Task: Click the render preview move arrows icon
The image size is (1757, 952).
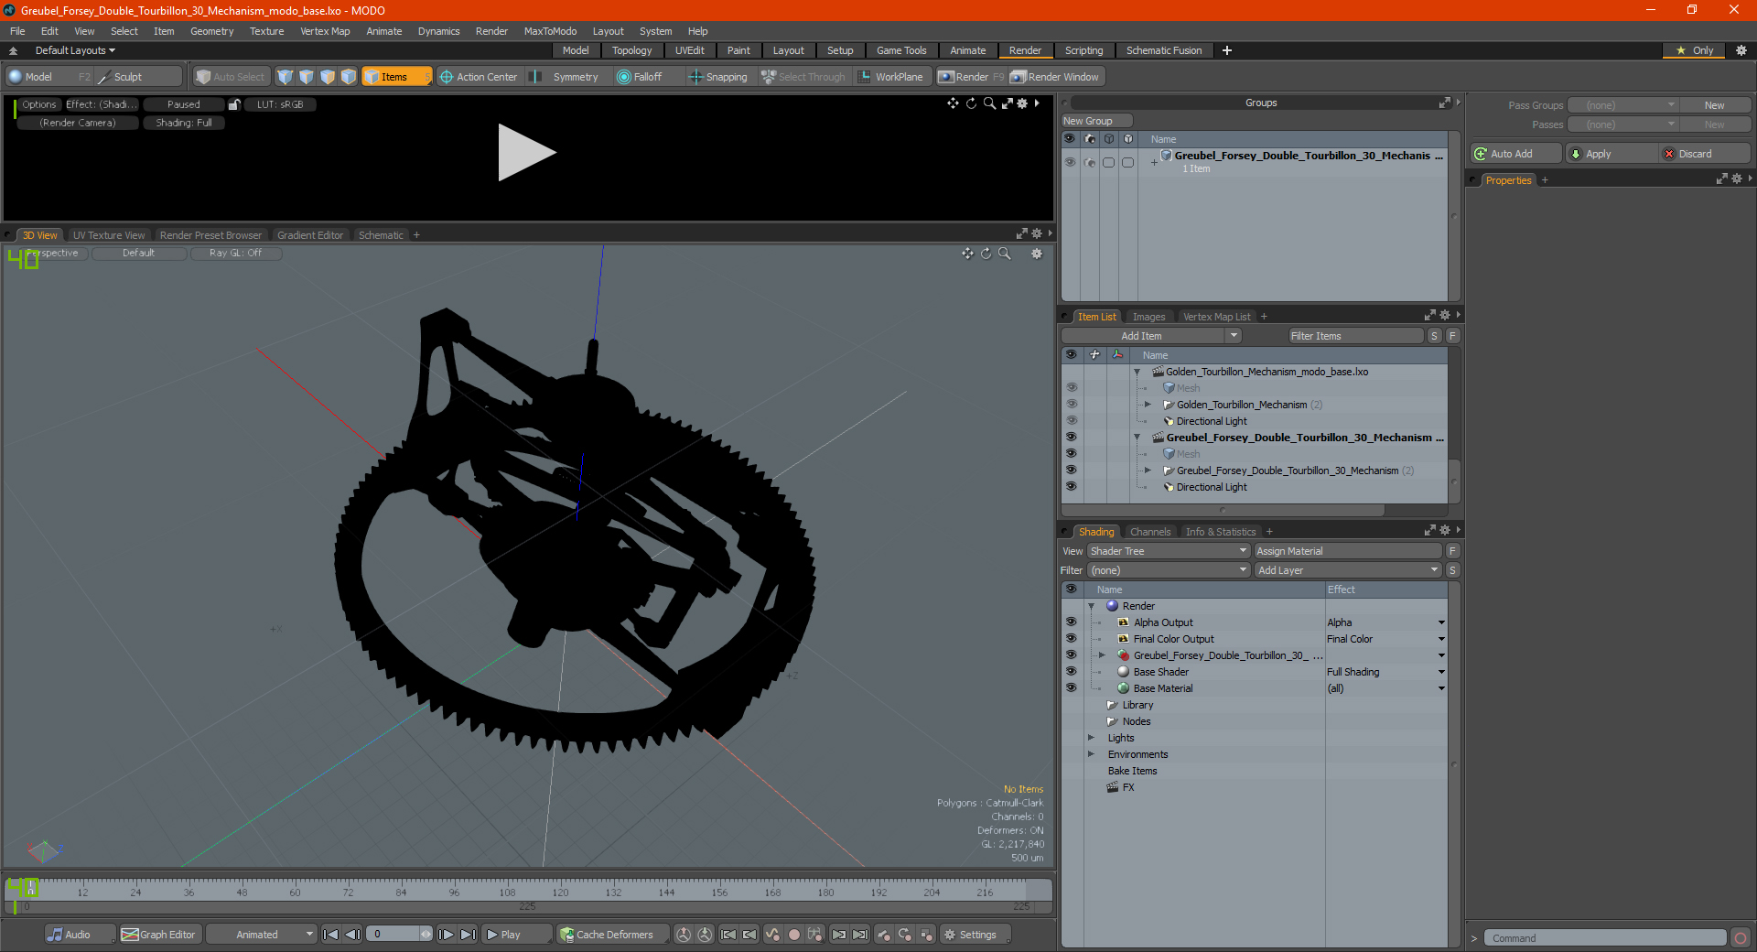Action: pyautogui.click(x=953, y=103)
